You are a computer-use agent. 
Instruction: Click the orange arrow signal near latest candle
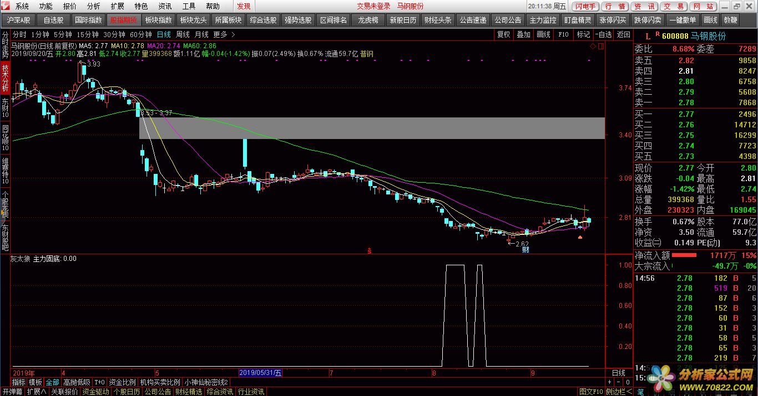click(580, 238)
